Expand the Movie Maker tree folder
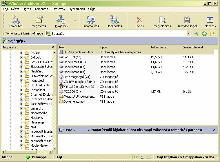 (21, 145)
